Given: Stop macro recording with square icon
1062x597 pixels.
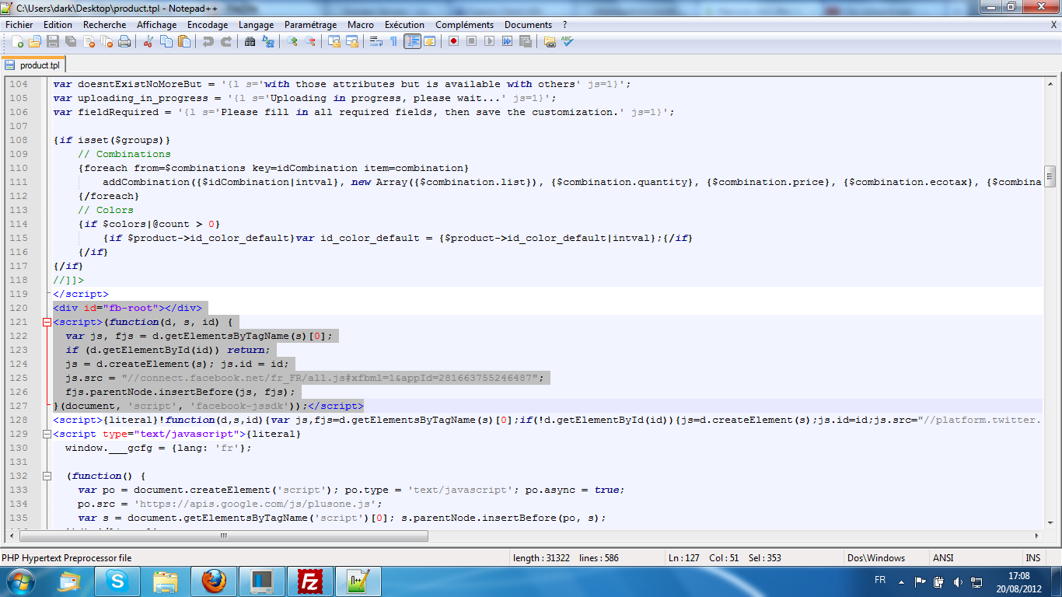Looking at the screenshot, I should coord(471,41).
